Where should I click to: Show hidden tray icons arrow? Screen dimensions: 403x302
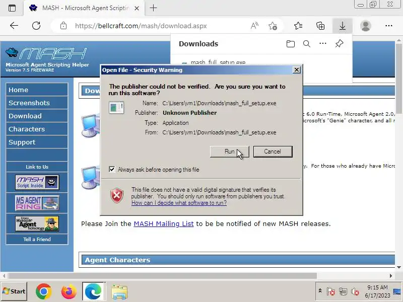coord(320,291)
